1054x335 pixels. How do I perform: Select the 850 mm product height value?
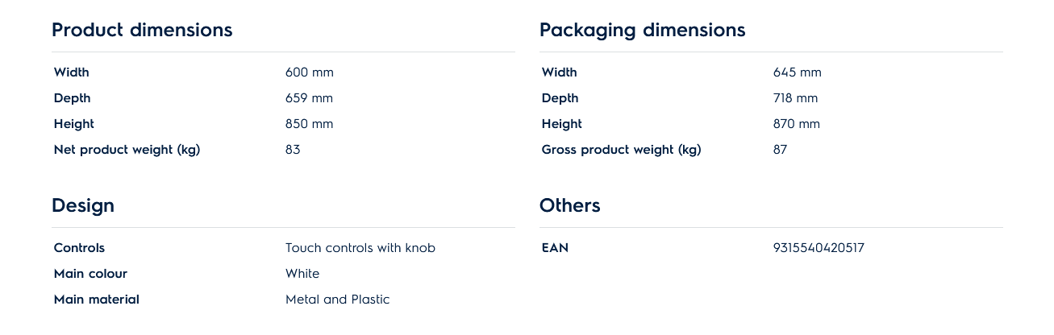(309, 124)
